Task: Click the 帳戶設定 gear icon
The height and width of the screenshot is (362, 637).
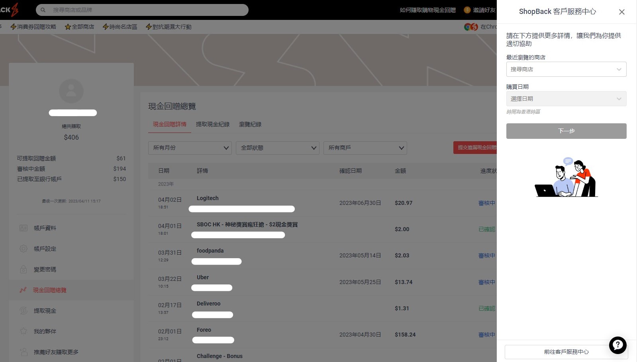Action: [x=24, y=249]
